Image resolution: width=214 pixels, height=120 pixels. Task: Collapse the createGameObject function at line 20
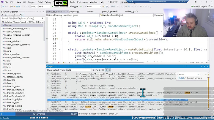point(60,33)
